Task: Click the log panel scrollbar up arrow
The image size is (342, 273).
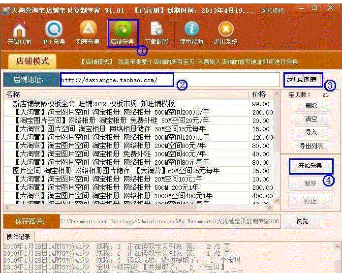Action: pyautogui.click(x=338, y=246)
